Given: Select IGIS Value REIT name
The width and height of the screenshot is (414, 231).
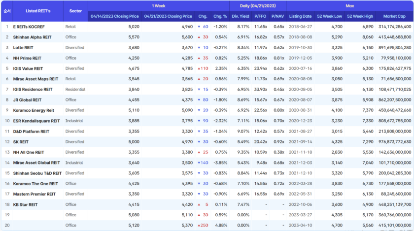Looking at the screenshot, I should click(28, 68).
